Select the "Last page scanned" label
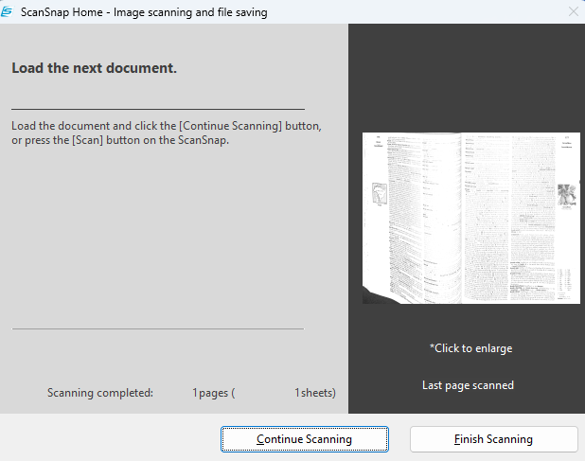This screenshot has height=461, width=585. (x=468, y=385)
